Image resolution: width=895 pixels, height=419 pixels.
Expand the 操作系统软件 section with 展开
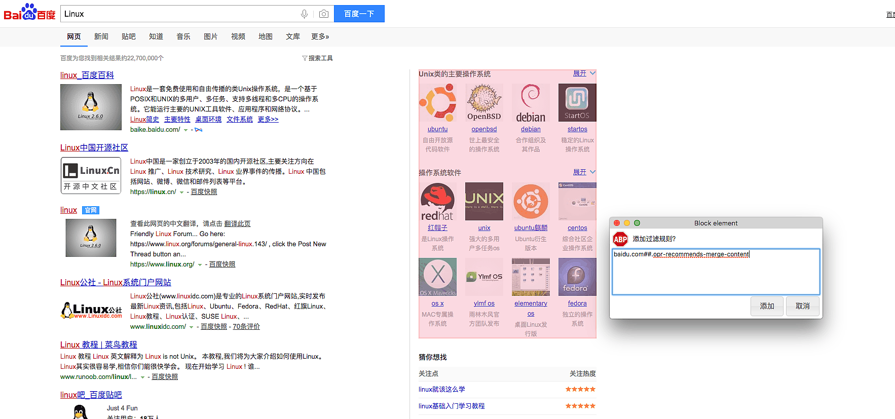[x=584, y=172]
